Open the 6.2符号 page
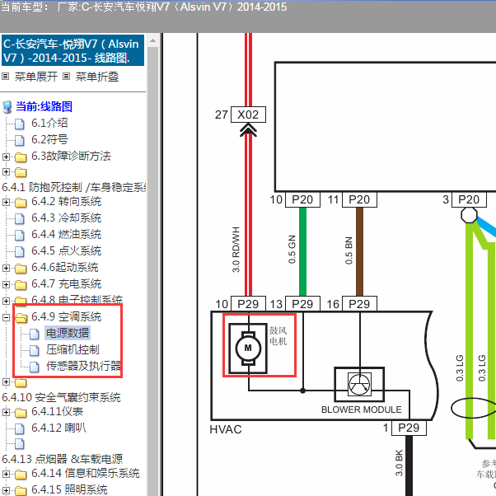 (x=49, y=139)
